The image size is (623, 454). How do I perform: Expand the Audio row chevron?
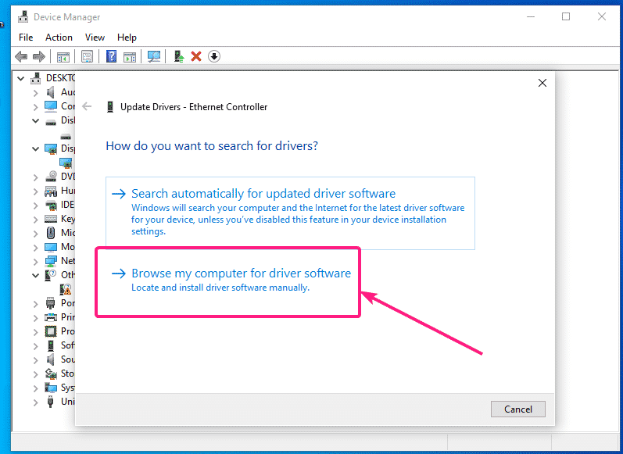[35, 93]
